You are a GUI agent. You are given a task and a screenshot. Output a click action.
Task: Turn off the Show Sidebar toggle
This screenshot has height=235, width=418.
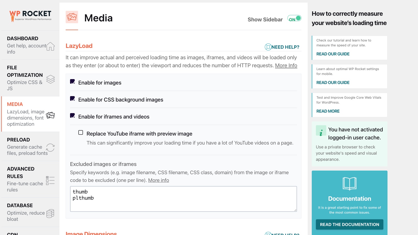click(294, 19)
